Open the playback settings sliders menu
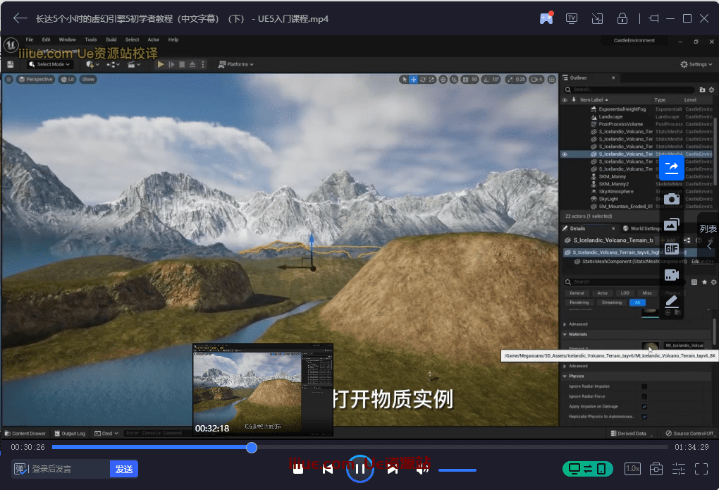 (x=678, y=469)
